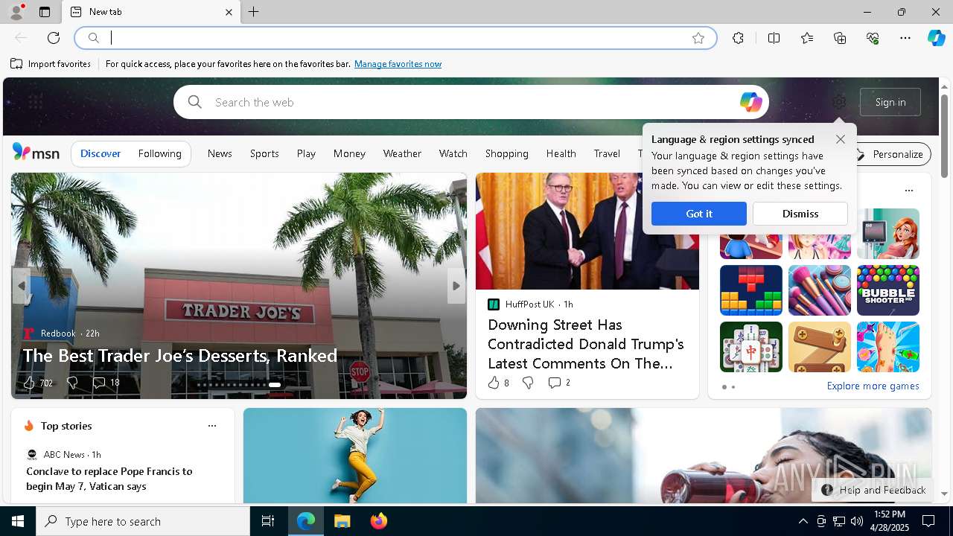The height and width of the screenshot is (536, 953).
Task: Switch to the Following tab
Action: point(160,153)
